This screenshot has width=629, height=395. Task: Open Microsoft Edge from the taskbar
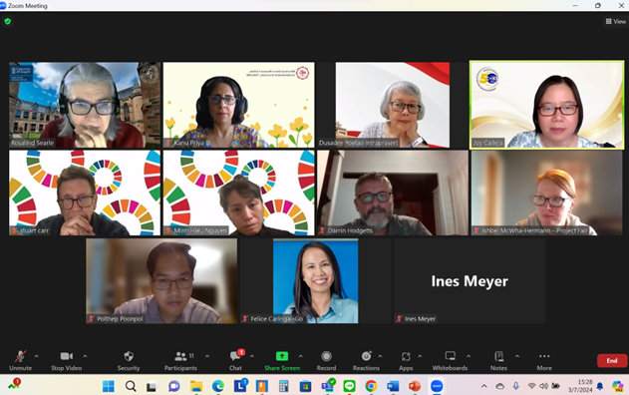218,386
